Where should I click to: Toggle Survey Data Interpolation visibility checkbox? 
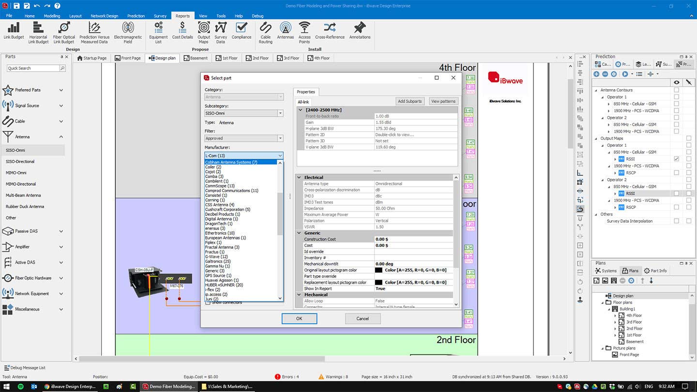[x=676, y=221]
